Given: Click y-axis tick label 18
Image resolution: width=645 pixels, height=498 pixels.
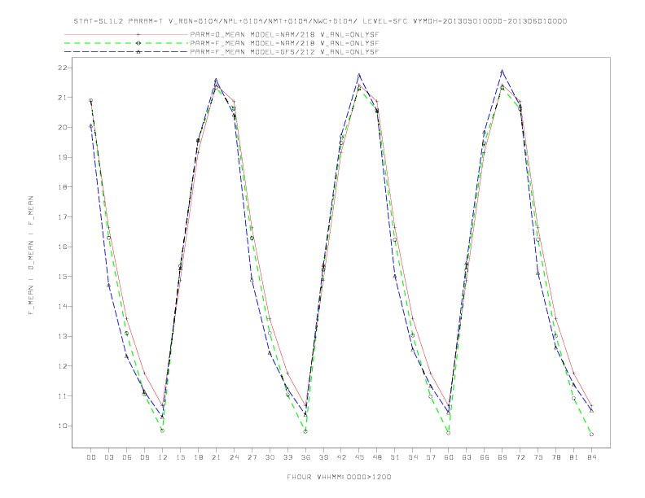Looking at the screenshot, I should pos(62,187).
